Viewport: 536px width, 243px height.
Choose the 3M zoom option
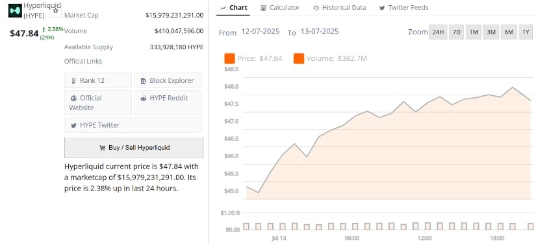tap(491, 32)
